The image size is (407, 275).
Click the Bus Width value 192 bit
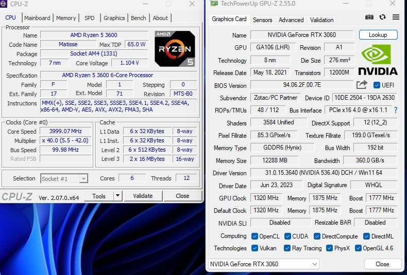[376, 148]
